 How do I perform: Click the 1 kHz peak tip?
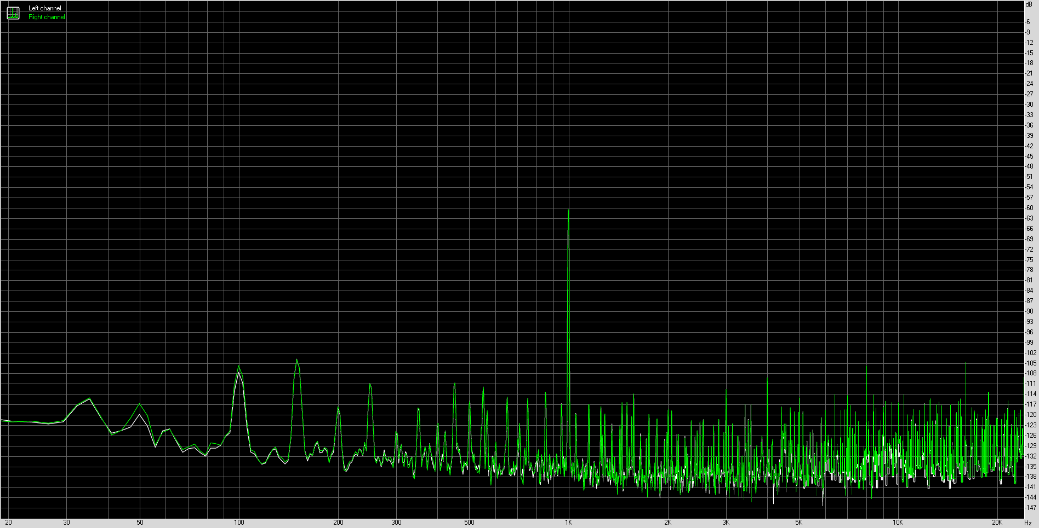tap(569, 210)
